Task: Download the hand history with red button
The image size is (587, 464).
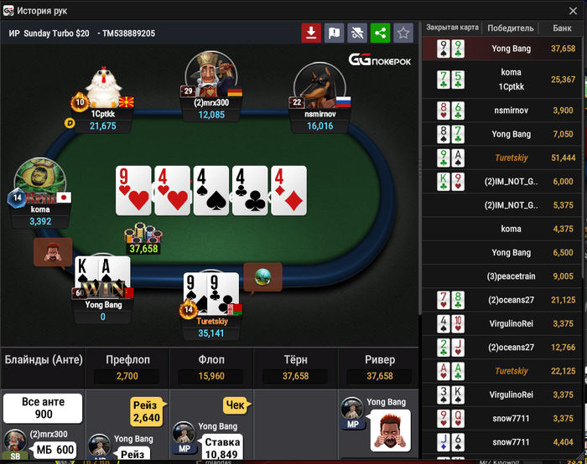Action: tap(311, 33)
